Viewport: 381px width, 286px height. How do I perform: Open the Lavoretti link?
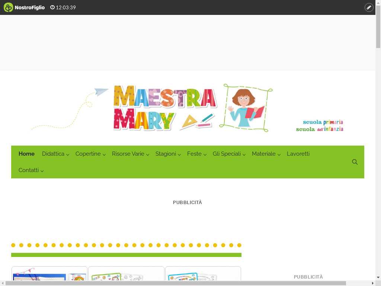pyautogui.click(x=298, y=154)
